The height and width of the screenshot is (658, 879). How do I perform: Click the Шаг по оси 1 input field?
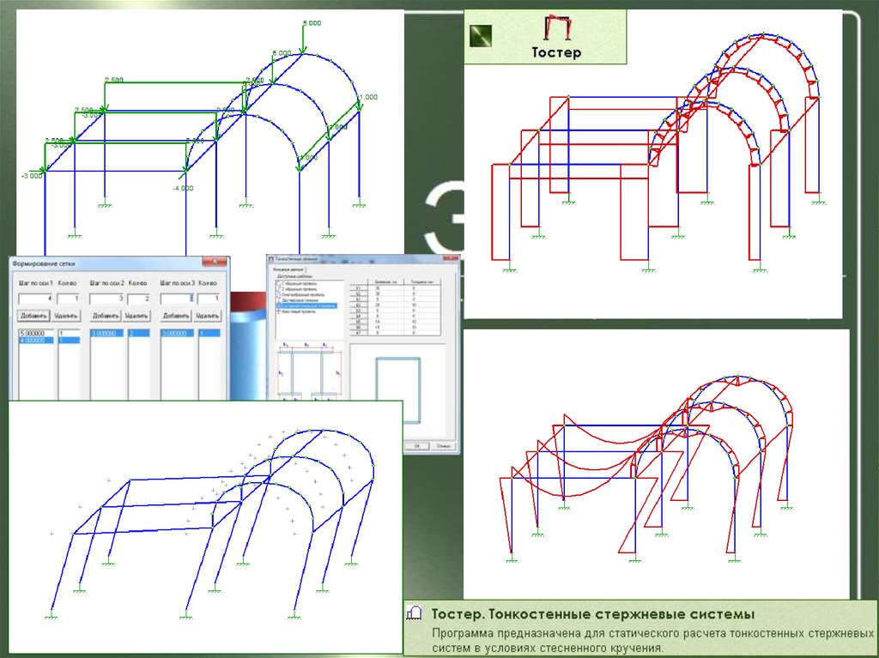[35, 298]
